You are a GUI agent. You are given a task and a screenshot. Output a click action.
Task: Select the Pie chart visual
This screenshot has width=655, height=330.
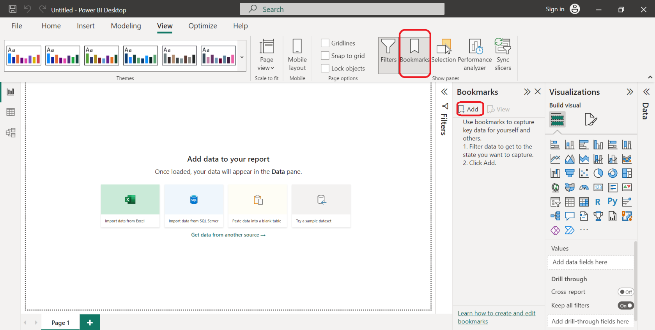point(598,173)
